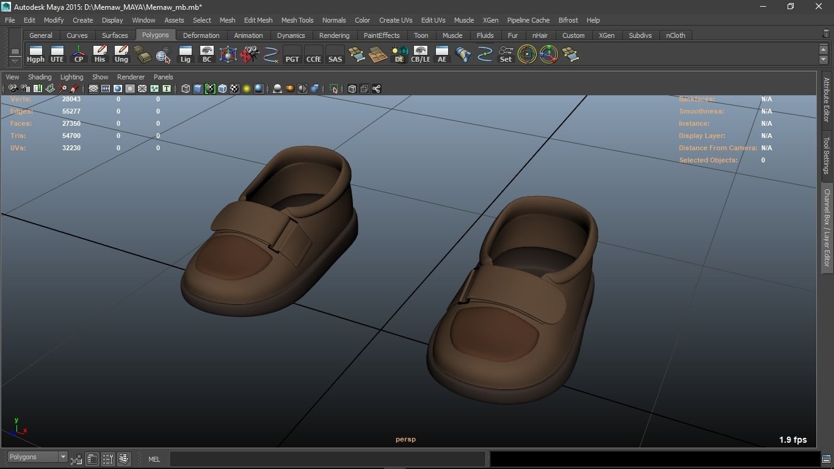Open the Edit Mesh menu
The height and width of the screenshot is (469, 834).
[x=258, y=20]
